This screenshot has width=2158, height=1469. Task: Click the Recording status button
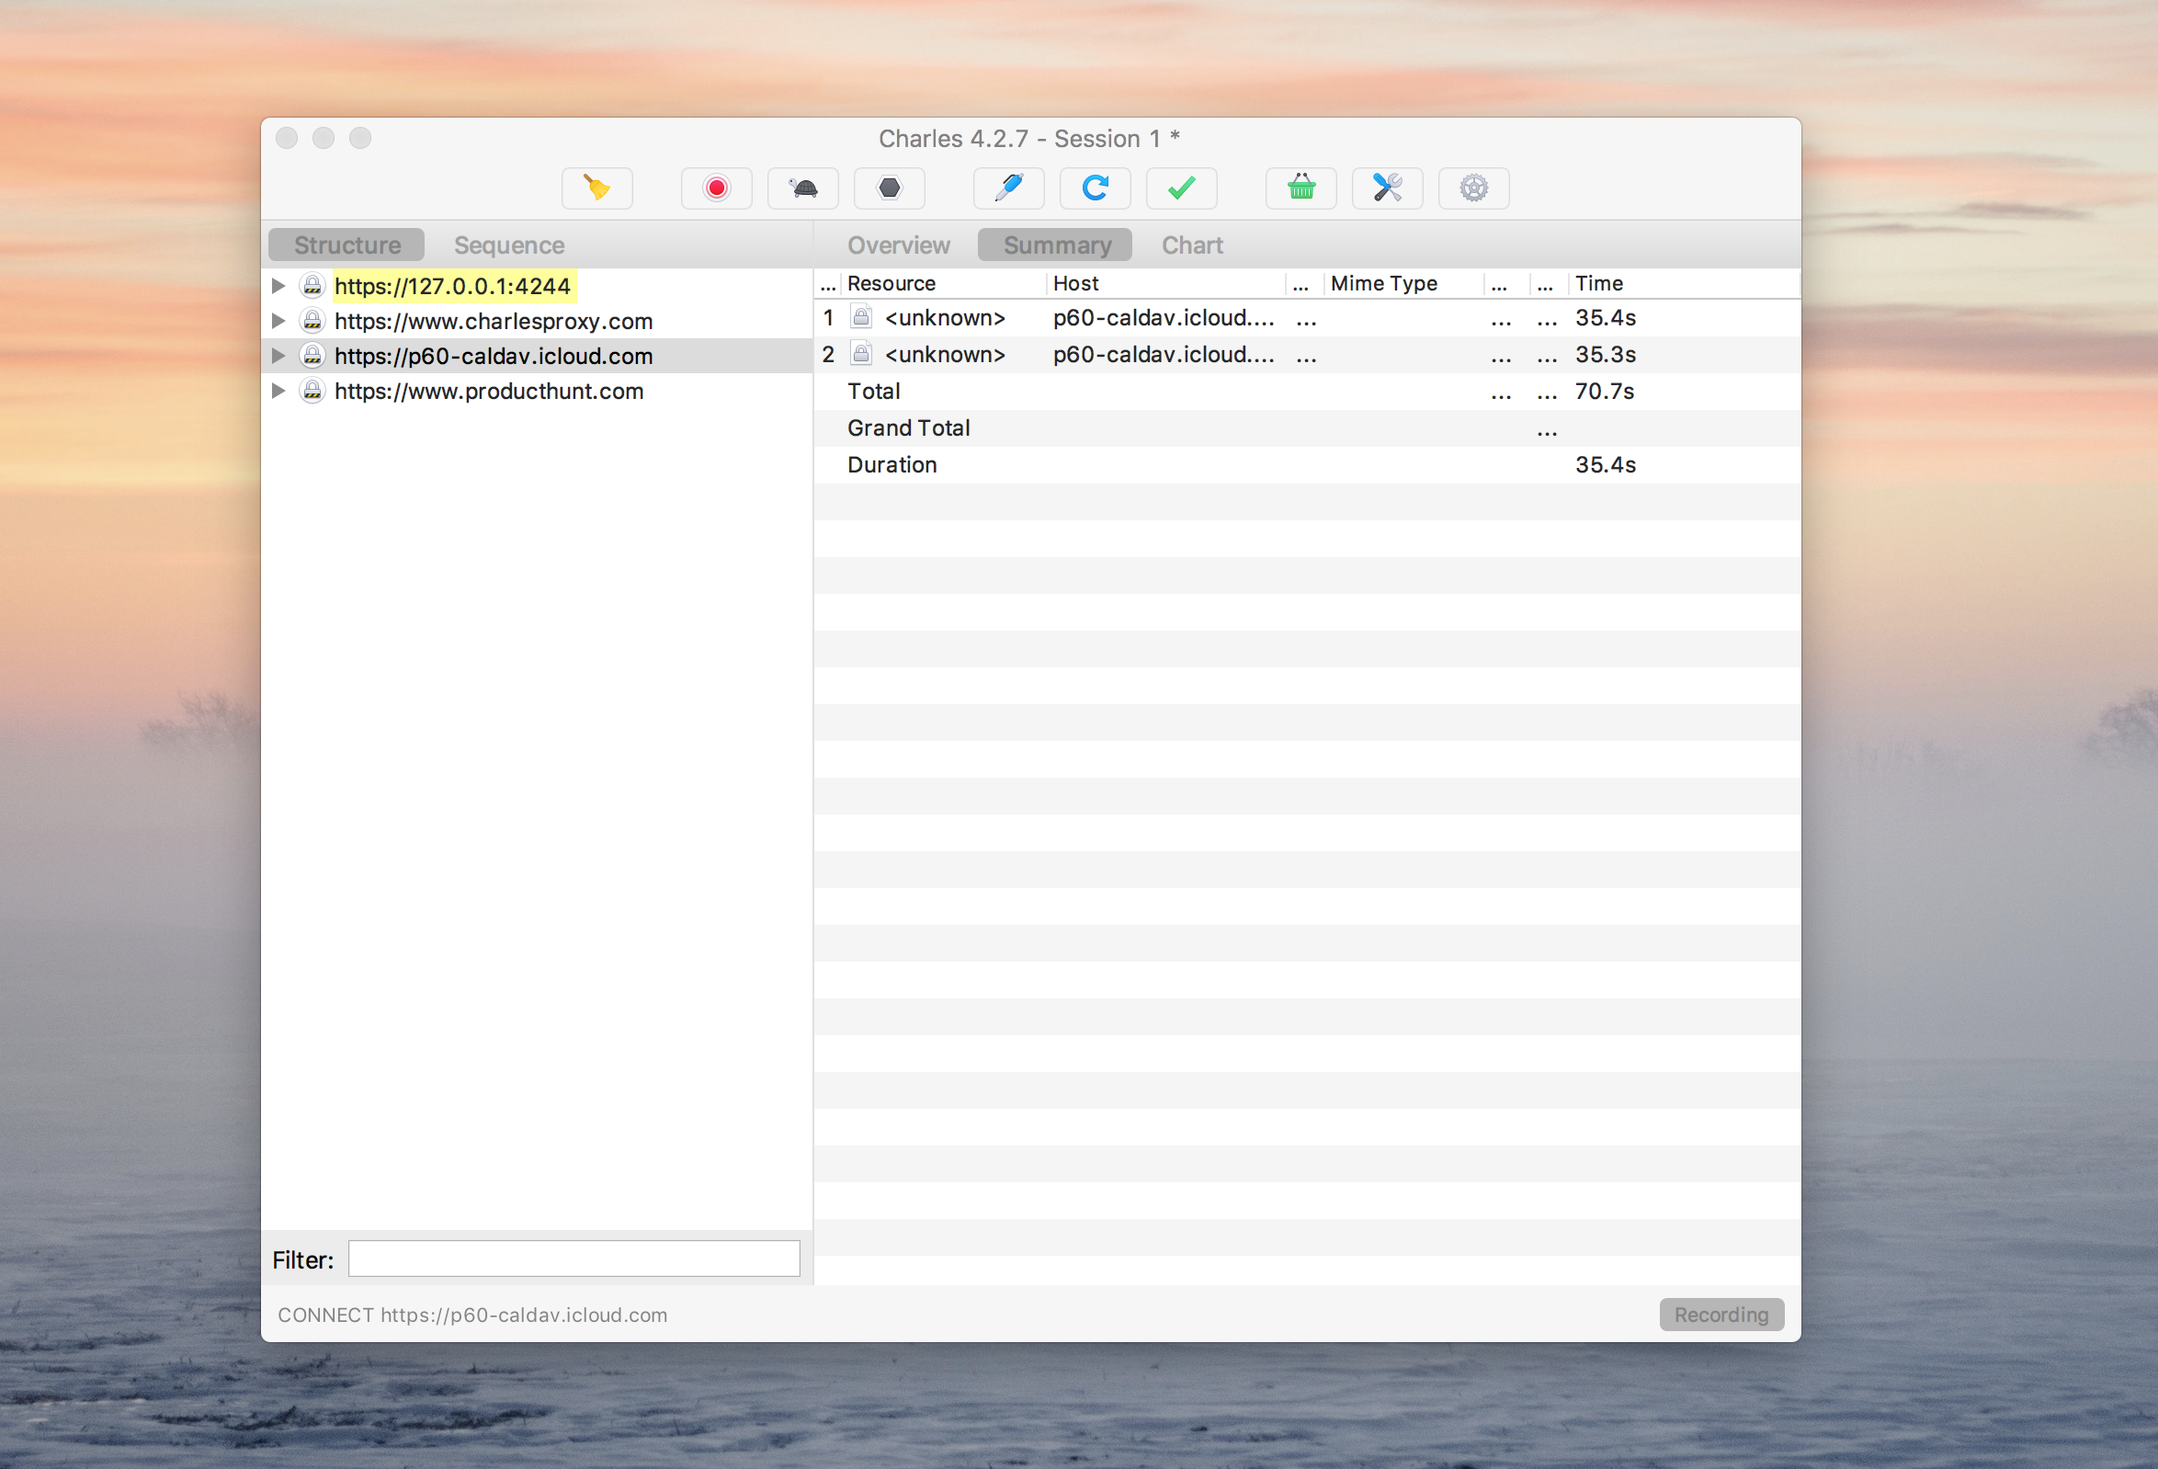pos(1721,1315)
